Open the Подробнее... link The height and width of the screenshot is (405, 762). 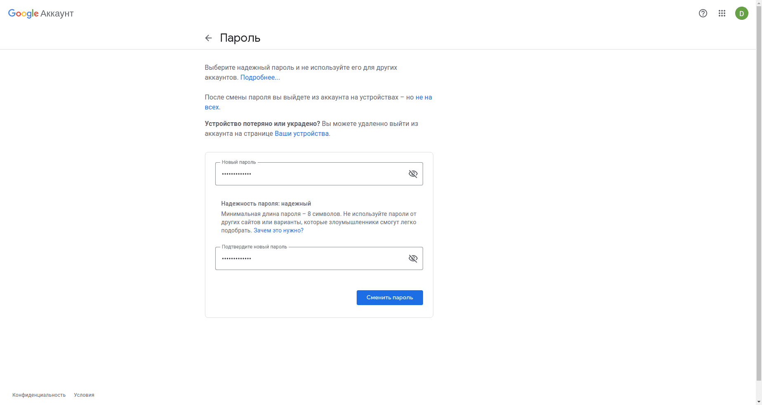(260, 78)
